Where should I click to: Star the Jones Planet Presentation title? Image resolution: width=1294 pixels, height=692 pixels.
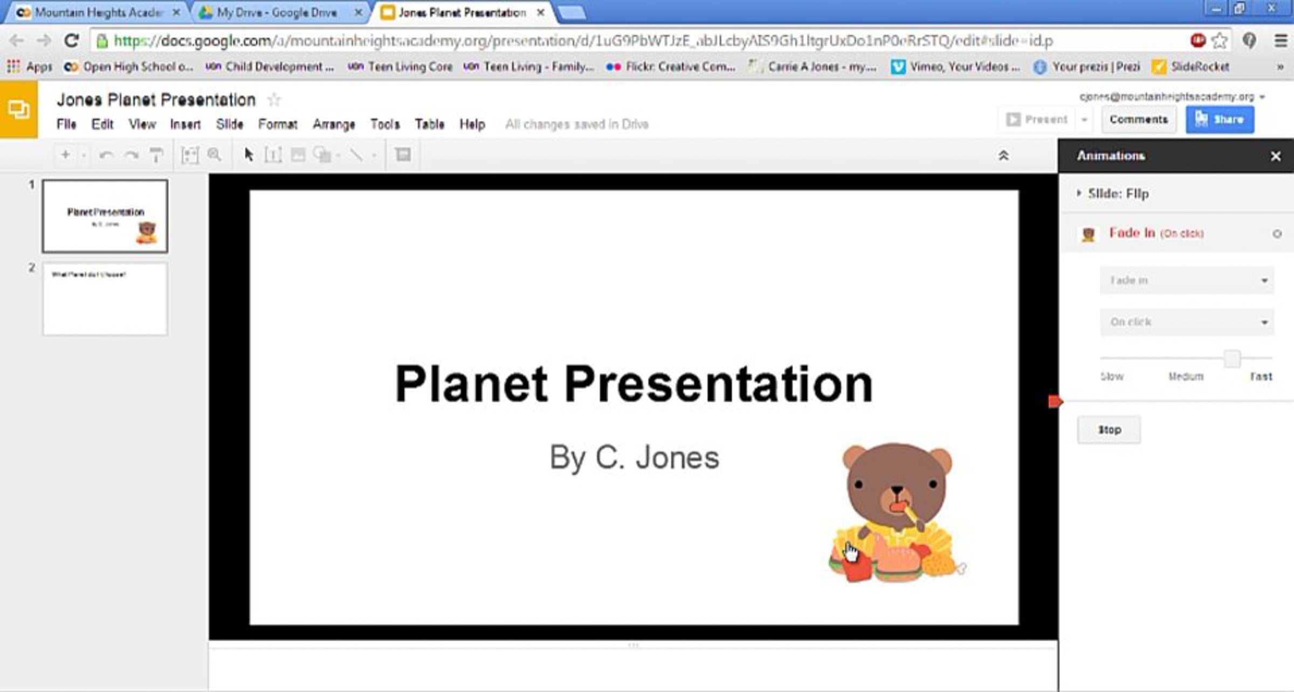tap(274, 99)
